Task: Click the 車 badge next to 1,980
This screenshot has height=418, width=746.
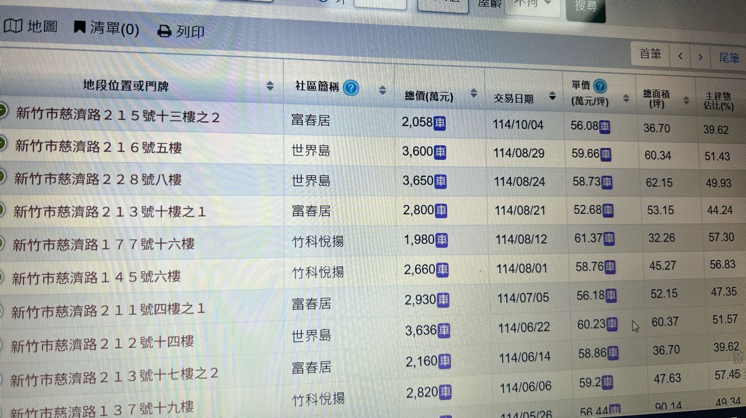Action: (442, 239)
